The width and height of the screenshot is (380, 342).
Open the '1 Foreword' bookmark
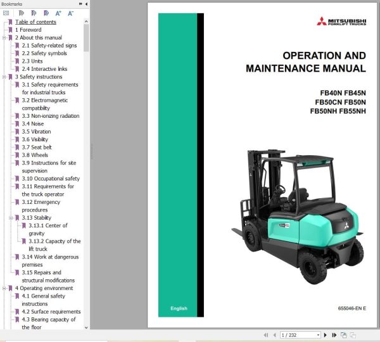point(28,30)
